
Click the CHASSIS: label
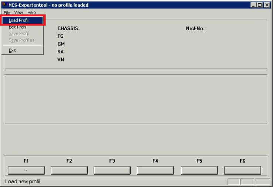[x=68, y=29]
